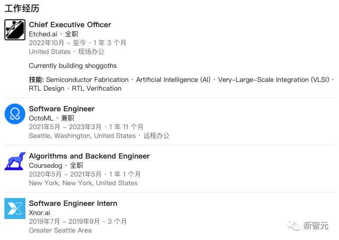
Task: Click the Currently building shoggoths description
Action: 73,66
